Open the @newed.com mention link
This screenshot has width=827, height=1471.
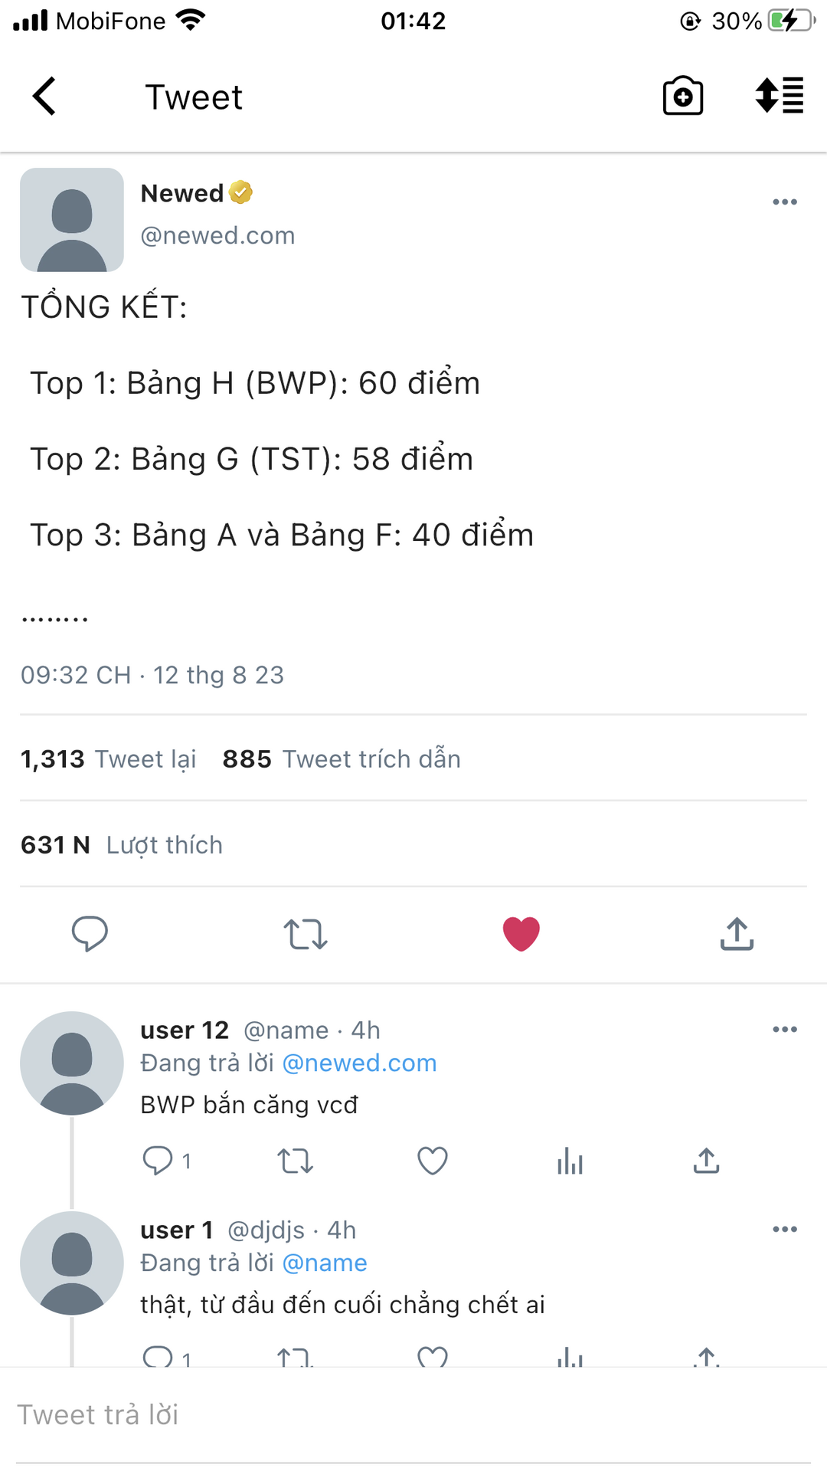pyautogui.click(x=359, y=1063)
